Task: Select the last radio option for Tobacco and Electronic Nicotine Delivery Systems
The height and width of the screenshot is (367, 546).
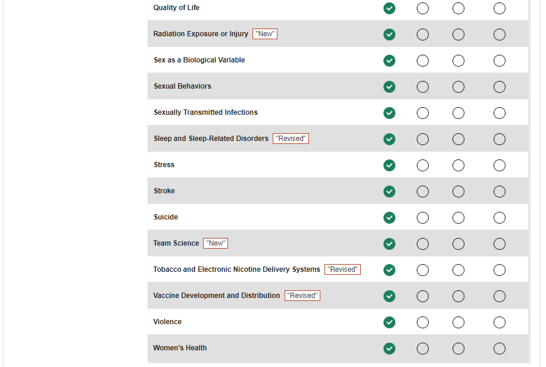Action: (500, 270)
